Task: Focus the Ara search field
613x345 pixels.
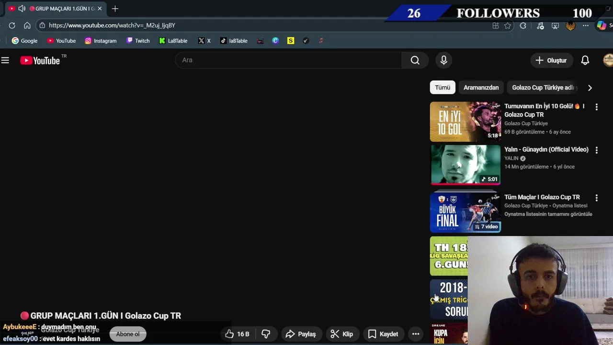Action: pos(289,60)
